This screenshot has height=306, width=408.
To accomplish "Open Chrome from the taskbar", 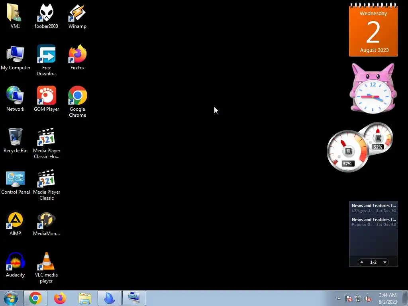I will coord(35,298).
